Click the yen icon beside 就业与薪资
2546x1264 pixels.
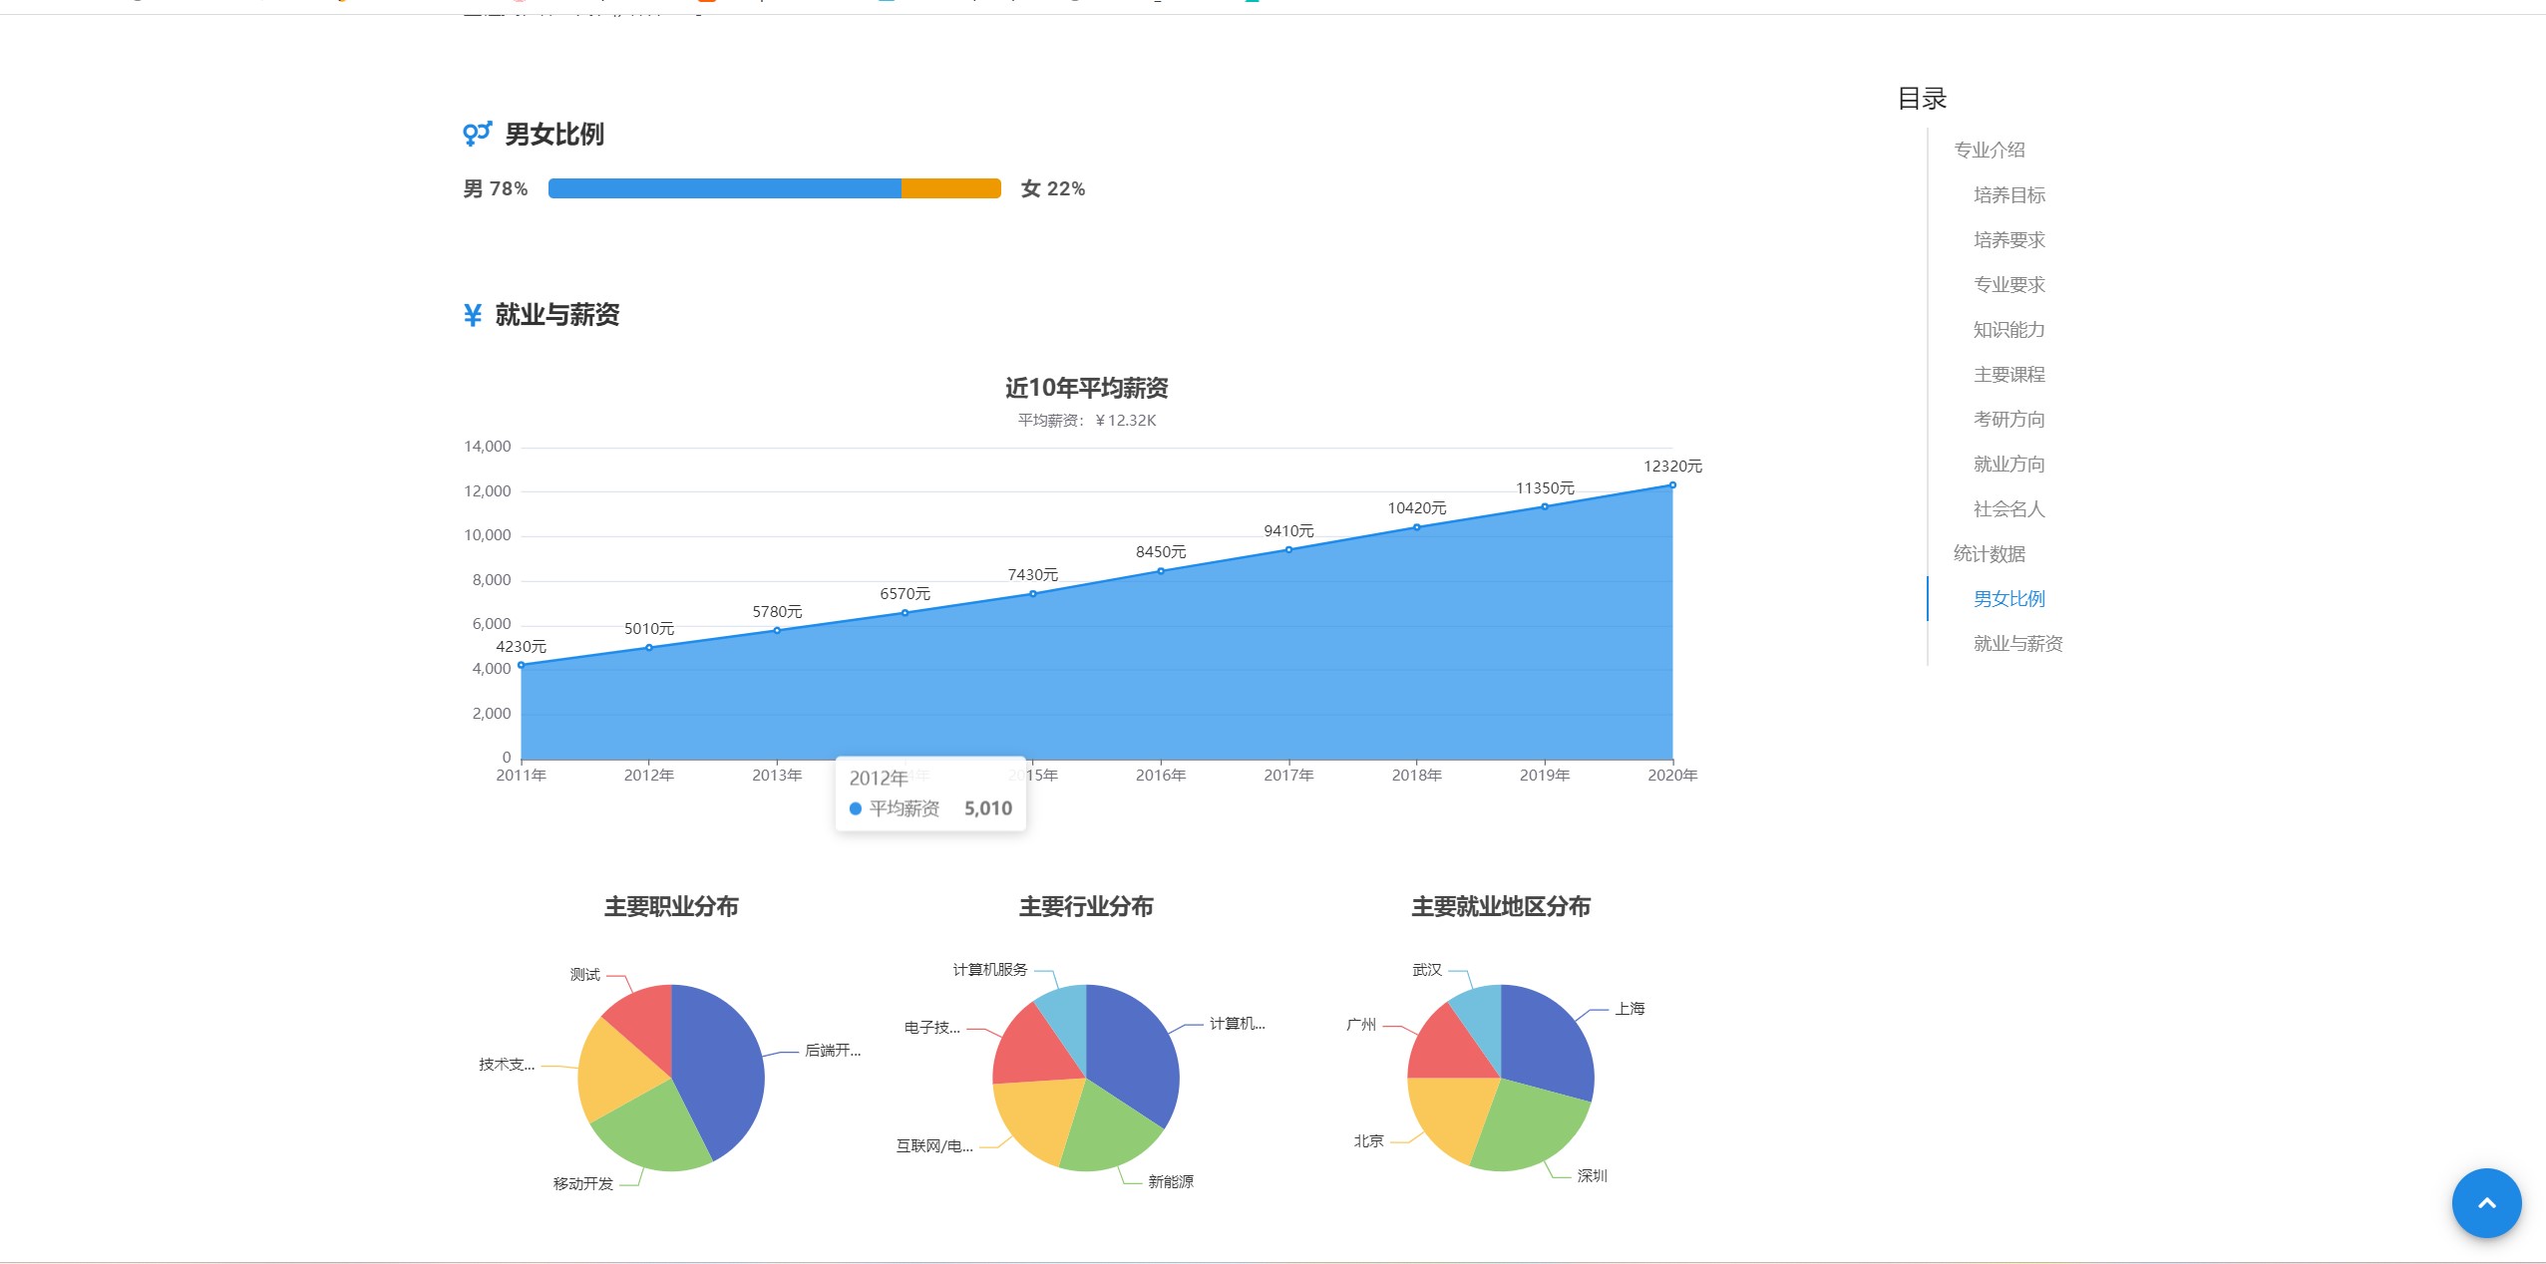pos(473,315)
